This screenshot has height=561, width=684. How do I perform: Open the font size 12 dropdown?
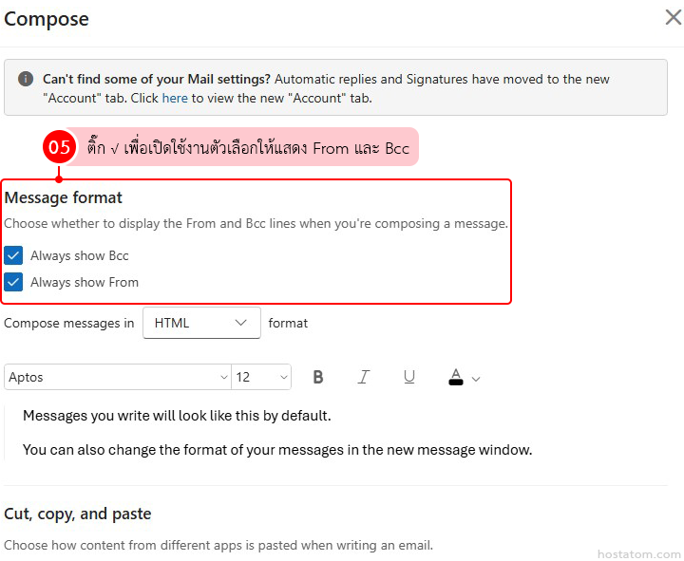pos(261,377)
